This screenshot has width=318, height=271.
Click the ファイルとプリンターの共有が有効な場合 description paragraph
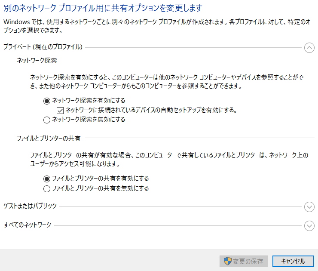tap(169, 159)
